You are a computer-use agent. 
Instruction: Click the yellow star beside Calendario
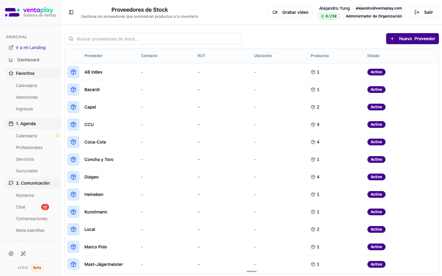[57, 136]
